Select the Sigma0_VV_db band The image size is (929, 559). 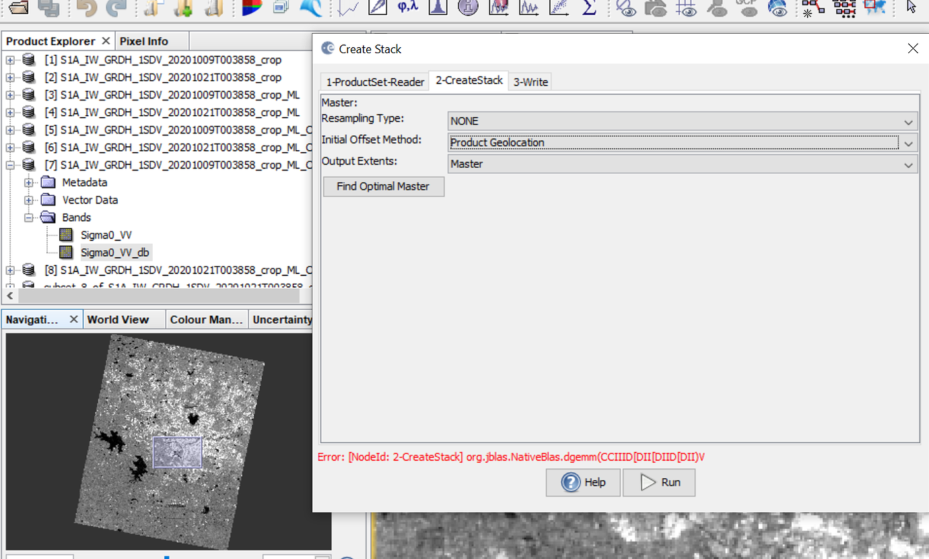(115, 253)
